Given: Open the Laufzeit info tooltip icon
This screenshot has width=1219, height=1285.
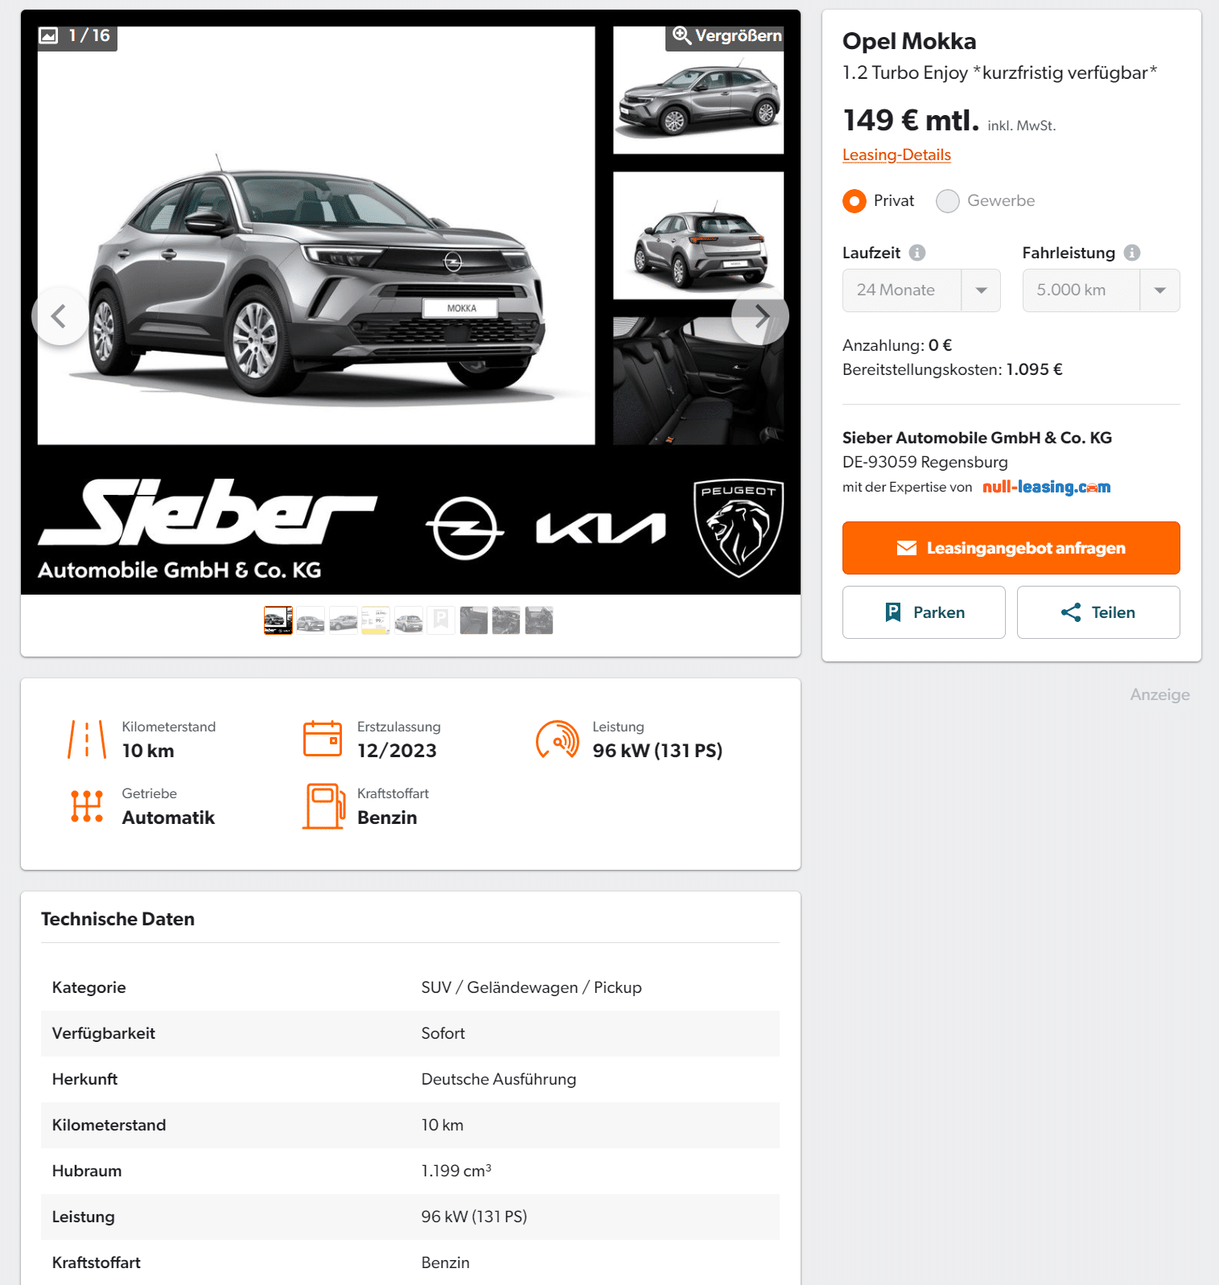Looking at the screenshot, I should 917,253.
